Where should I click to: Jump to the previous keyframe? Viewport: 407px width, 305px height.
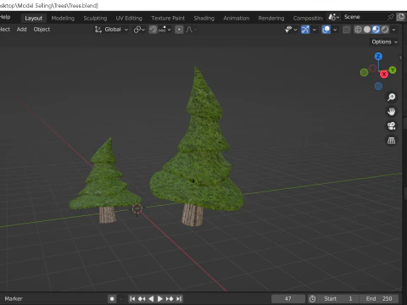click(x=142, y=298)
